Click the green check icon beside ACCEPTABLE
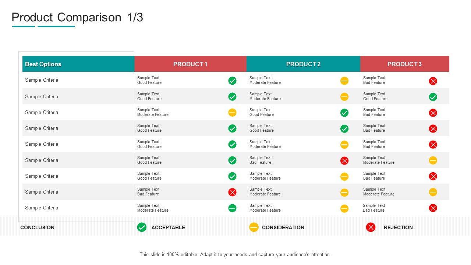This screenshot has width=471, height=265. click(x=142, y=227)
